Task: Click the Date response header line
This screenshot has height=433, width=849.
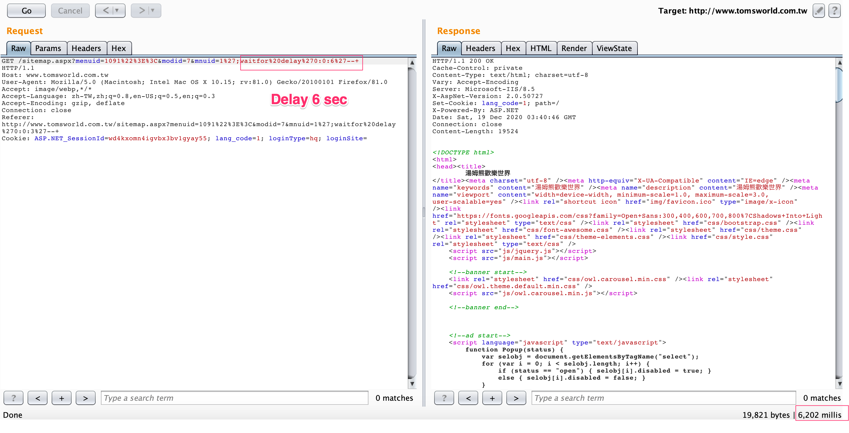Action: pos(504,117)
